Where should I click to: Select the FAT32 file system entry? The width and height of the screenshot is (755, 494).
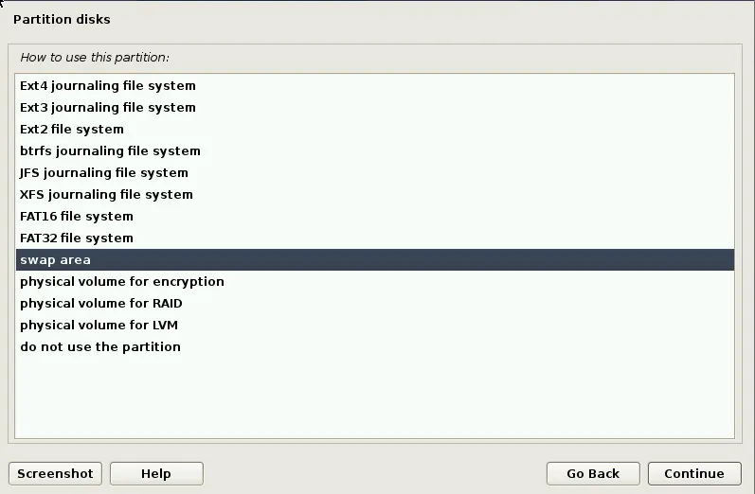[374, 238]
